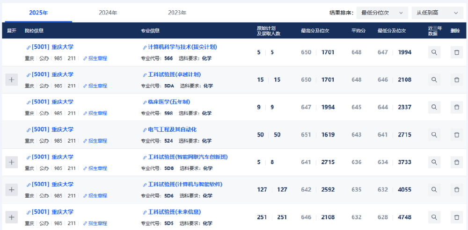This screenshot has height=230, width=468.
Task: Open 招生章程 link in 工科试验班(未来信息) row
Action: point(95,223)
